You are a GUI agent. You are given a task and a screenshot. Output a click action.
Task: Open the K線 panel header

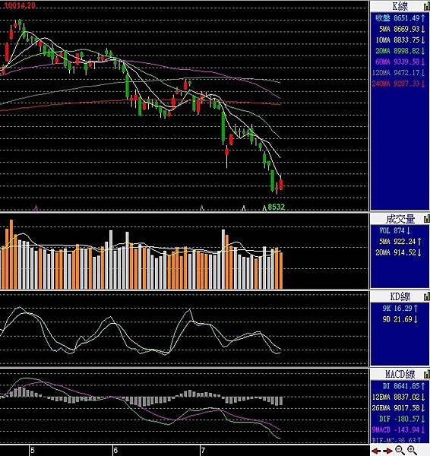[400, 6]
